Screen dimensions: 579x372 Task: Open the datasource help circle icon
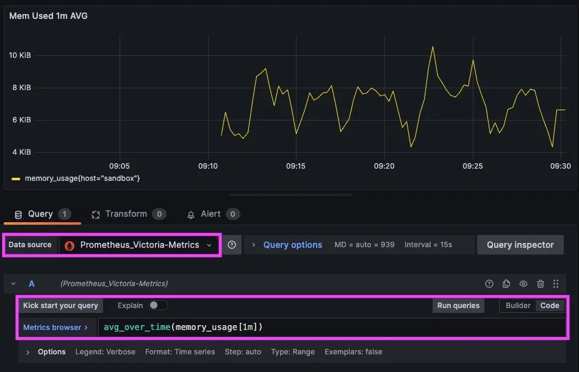[x=231, y=244]
